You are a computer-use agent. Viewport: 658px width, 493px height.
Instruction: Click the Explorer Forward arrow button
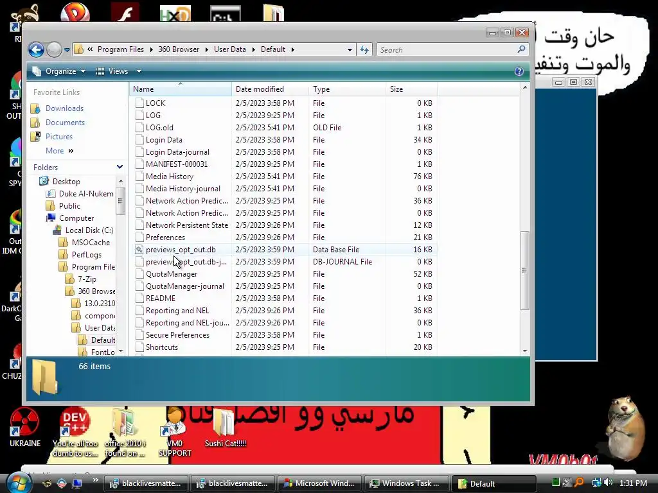click(54, 50)
